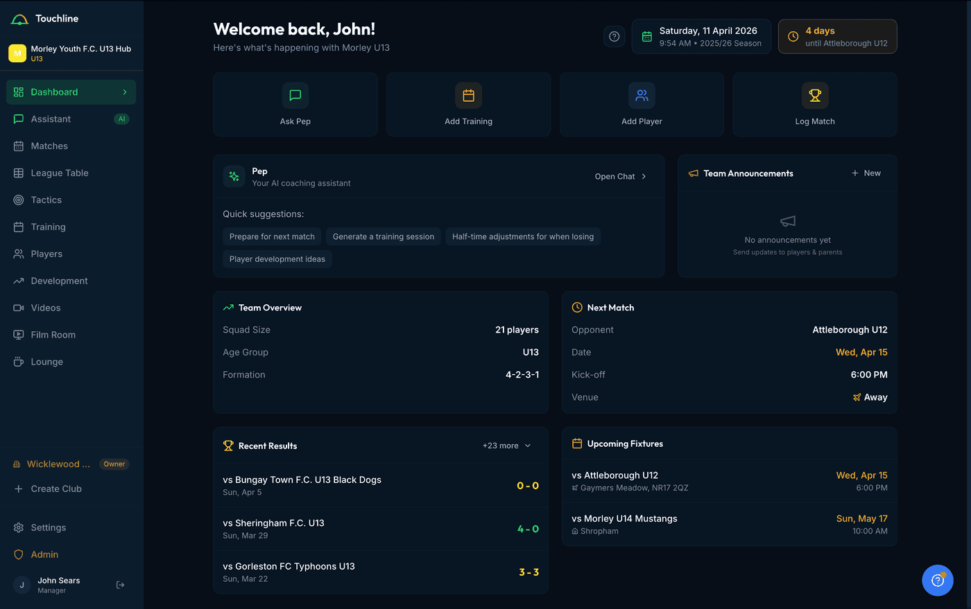971x609 pixels.
Task: Click the Tactics target icon
Action: click(x=19, y=200)
